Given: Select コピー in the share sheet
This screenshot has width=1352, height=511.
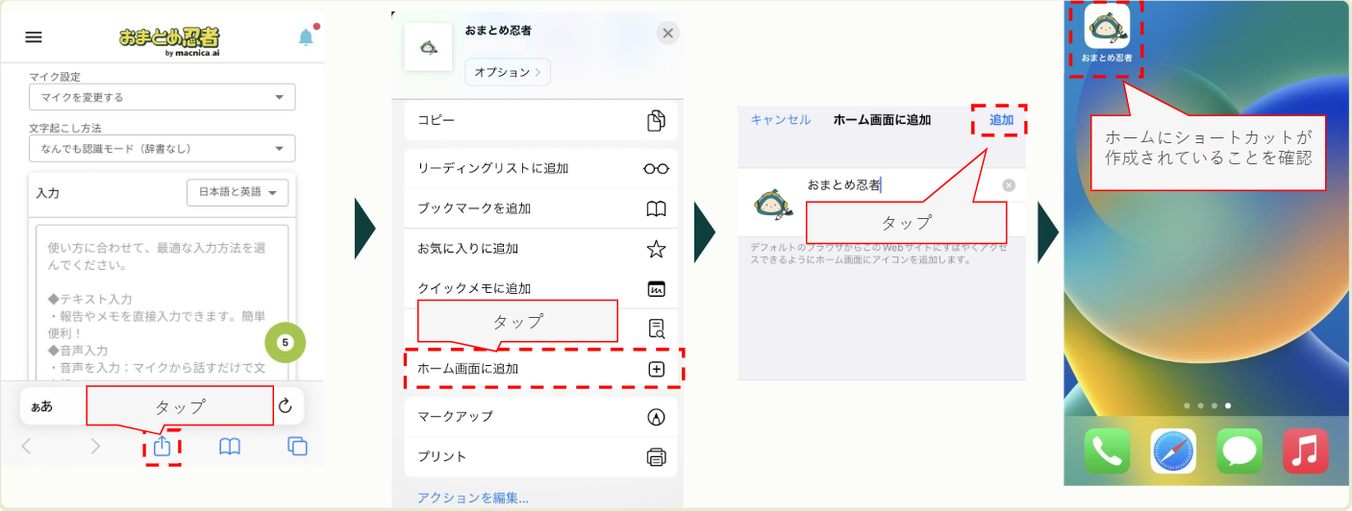Looking at the screenshot, I should pos(541,120).
